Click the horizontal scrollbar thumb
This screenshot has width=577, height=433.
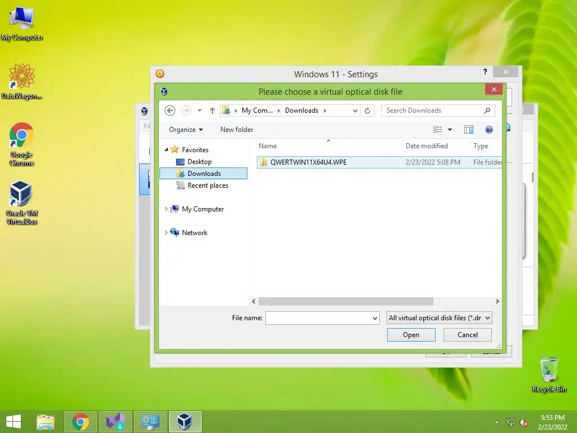point(346,301)
